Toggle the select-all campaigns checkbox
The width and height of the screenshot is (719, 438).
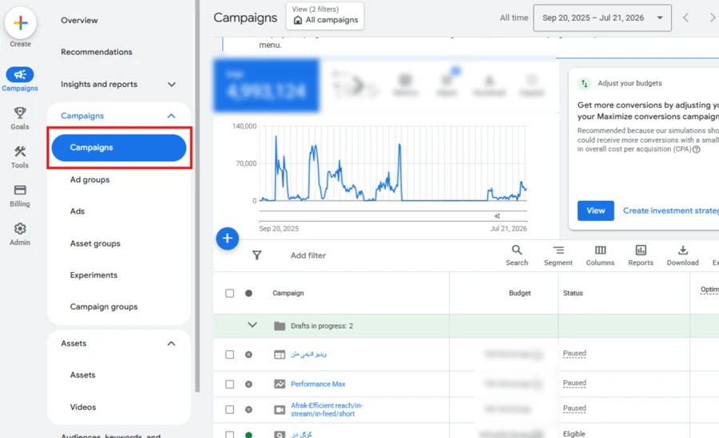point(230,294)
